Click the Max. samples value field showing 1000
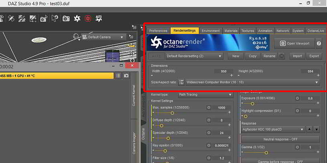Viewport: 327px width, 163px height. (221, 108)
